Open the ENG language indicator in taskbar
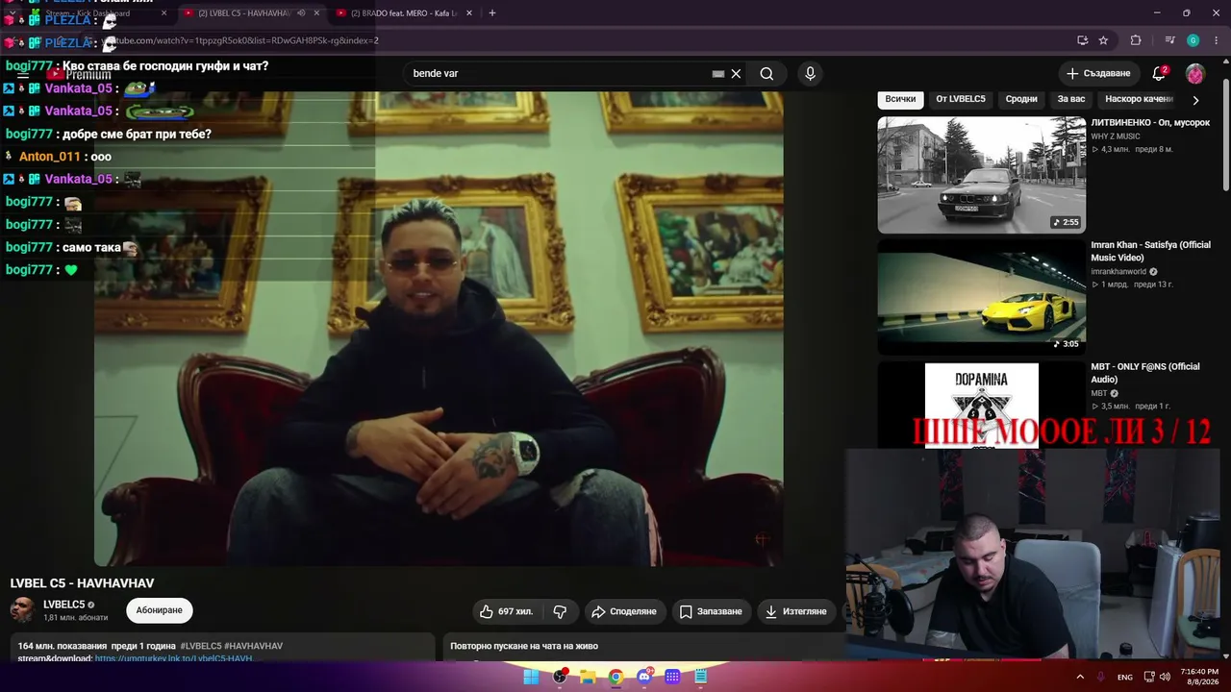 click(1124, 677)
